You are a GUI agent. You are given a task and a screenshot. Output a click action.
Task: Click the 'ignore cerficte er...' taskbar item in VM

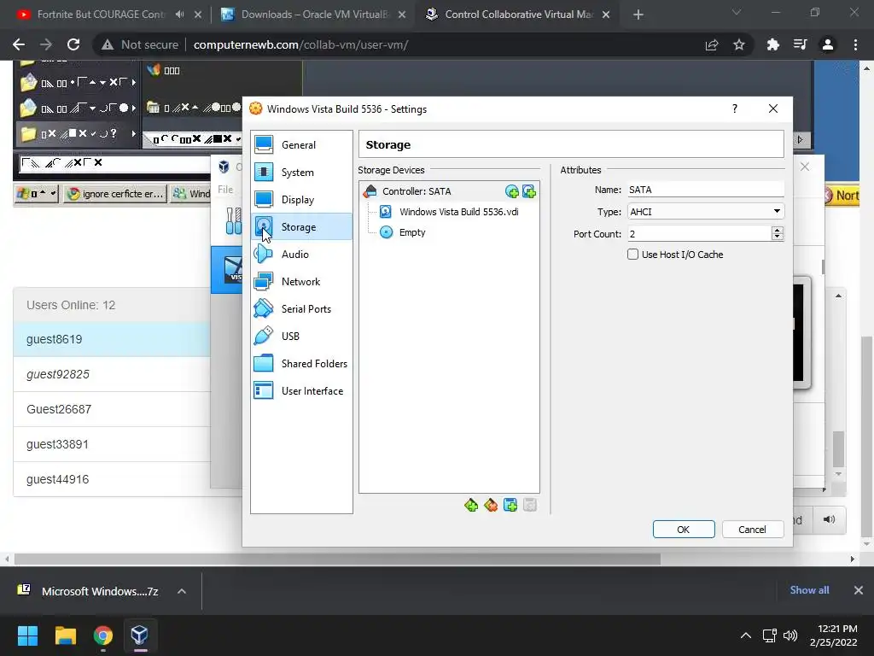pos(115,194)
